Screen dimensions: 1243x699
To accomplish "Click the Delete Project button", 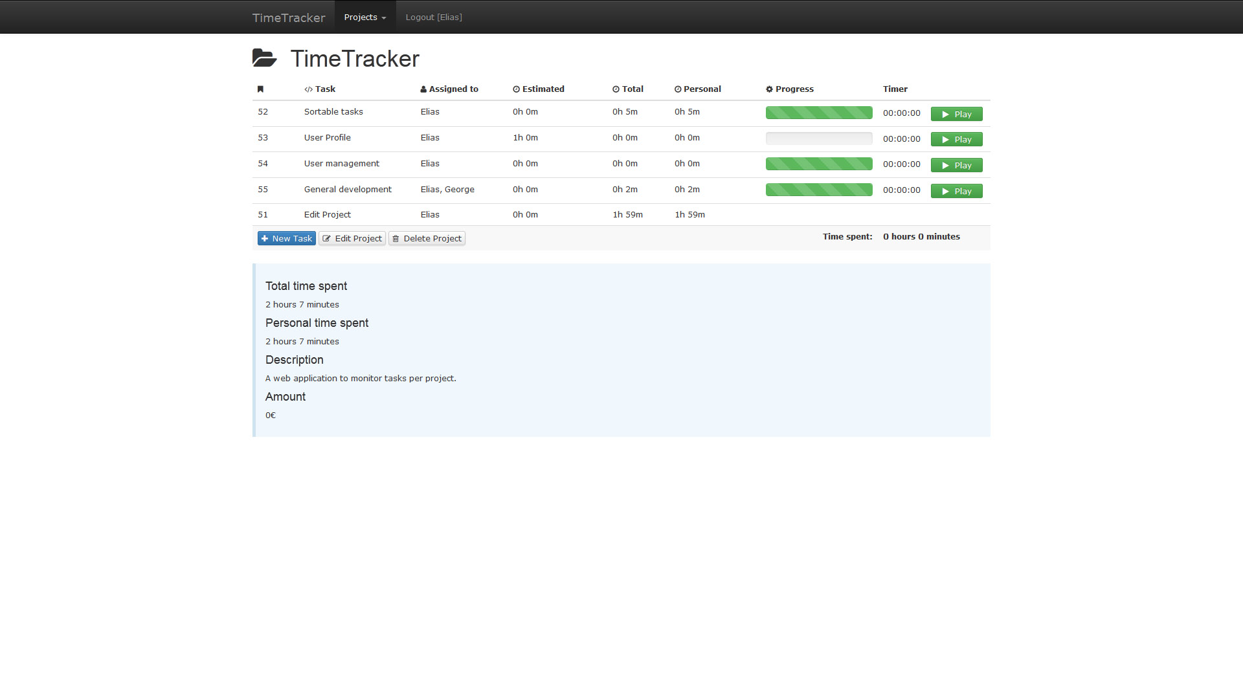I will (x=427, y=238).
